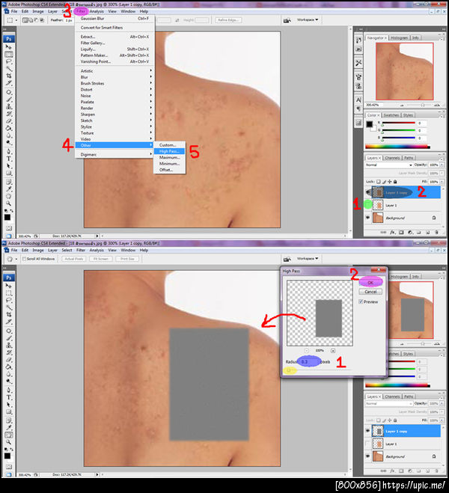Choose High Pass from the Other submenu
Viewport: 449px width, 493px height.
coord(169,151)
